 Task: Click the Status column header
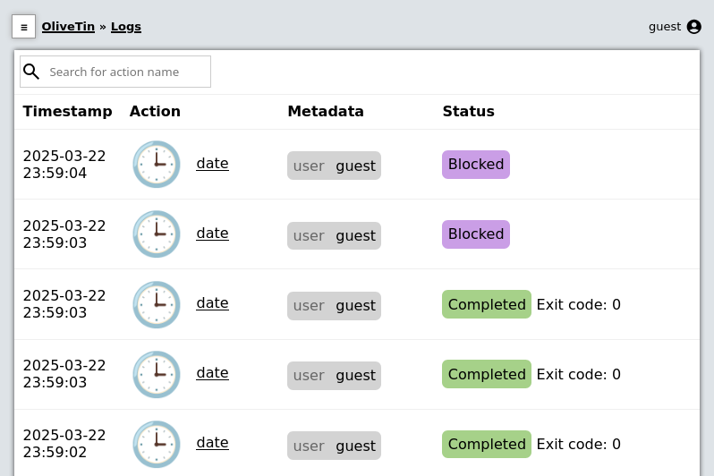point(468,112)
